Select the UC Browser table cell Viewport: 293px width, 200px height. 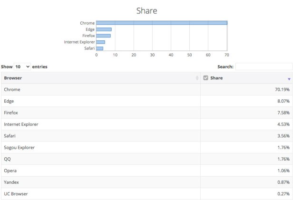101,194
